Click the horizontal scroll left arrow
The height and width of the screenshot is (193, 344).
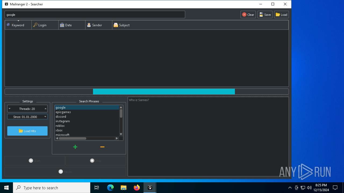pos(57,138)
